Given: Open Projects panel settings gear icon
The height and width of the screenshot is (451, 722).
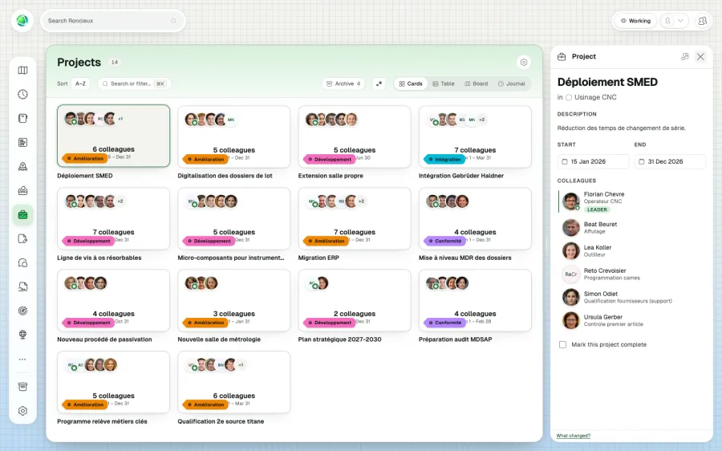Looking at the screenshot, I should tap(524, 62).
